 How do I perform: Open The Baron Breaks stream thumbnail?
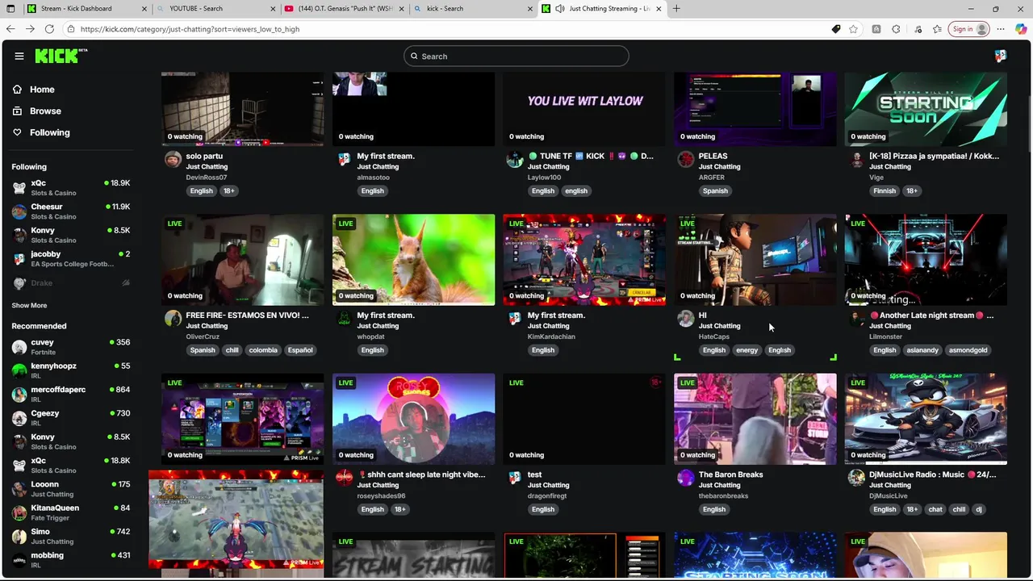755,419
